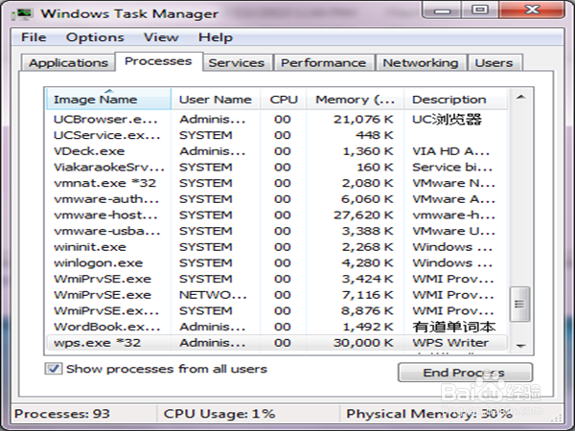Switch to the Services tab
The width and height of the screenshot is (575, 431).
pos(237,62)
